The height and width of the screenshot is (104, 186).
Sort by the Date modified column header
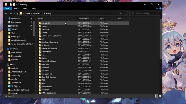click(x=88, y=18)
